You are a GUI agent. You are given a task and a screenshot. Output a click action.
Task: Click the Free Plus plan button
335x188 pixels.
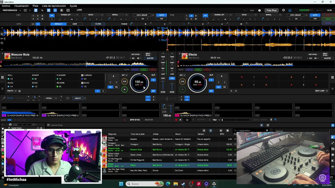271,10
